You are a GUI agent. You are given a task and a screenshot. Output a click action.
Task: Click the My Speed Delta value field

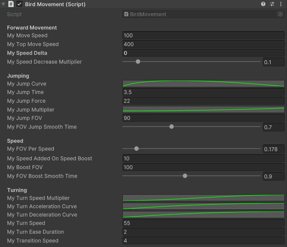203,53
